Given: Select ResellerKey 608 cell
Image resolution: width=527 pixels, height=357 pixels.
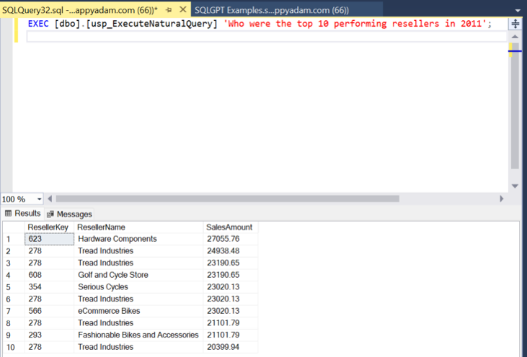Looking at the screenshot, I should click(x=49, y=275).
